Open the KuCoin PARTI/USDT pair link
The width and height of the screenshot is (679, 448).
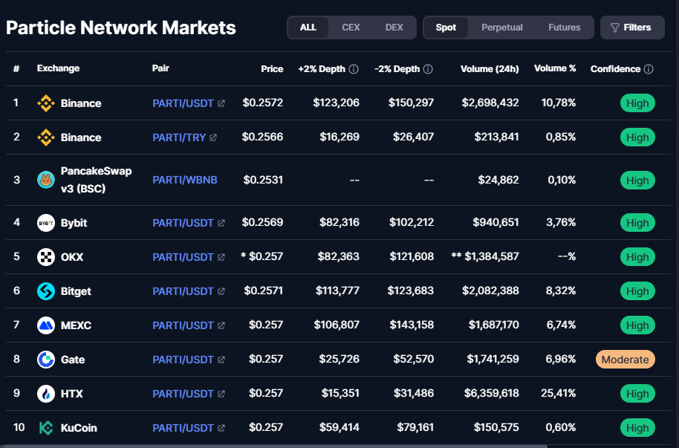[x=183, y=428]
